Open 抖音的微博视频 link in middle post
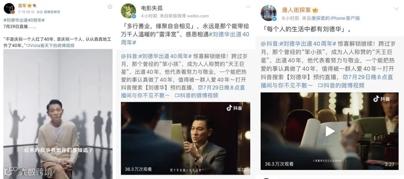This screenshot has width=404, height=179. click(x=196, y=95)
